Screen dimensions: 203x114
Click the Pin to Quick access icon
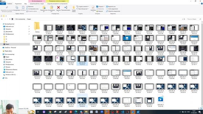(x=7, y=8)
